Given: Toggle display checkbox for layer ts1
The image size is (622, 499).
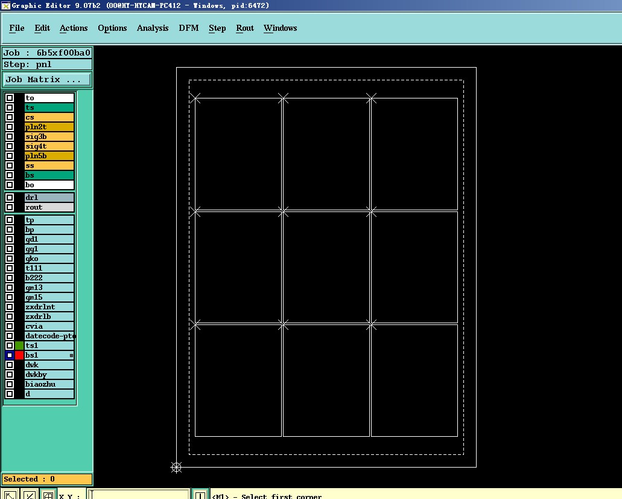Looking at the screenshot, I should (x=10, y=345).
